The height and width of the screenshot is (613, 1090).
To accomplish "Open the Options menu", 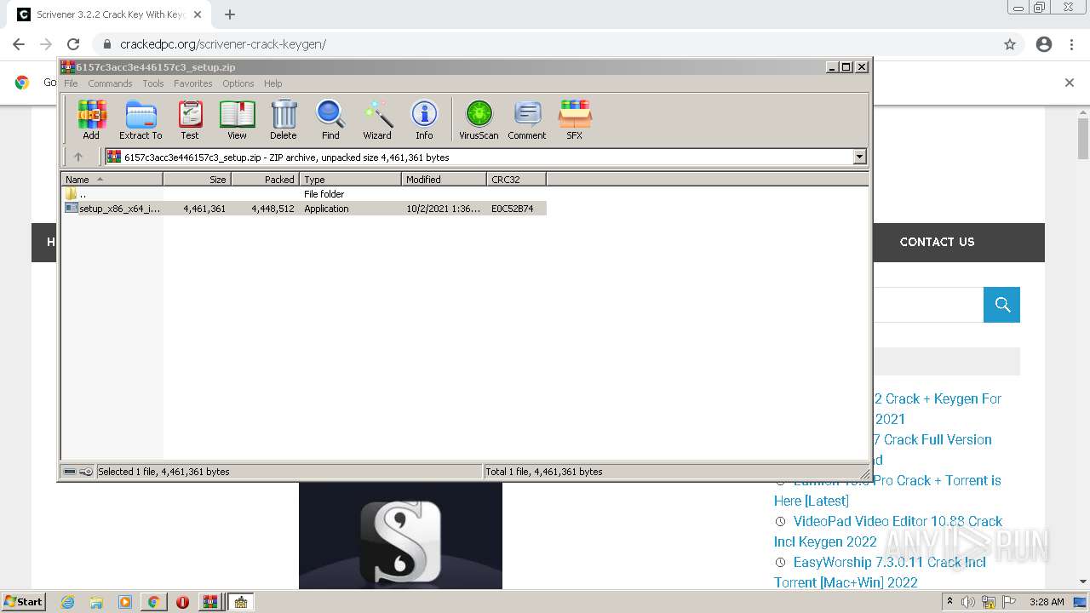I will 238,83.
